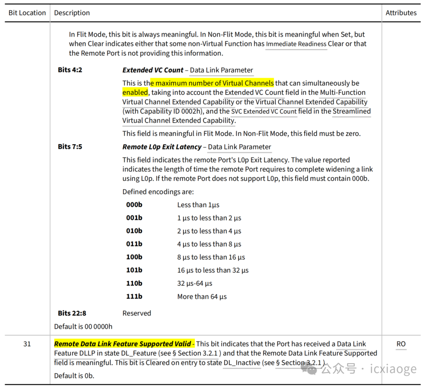Screen dimensions: 430x386
Task: Click Data Link Parameter beside Extended VC Count heading
Action: (x=221, y=71)
